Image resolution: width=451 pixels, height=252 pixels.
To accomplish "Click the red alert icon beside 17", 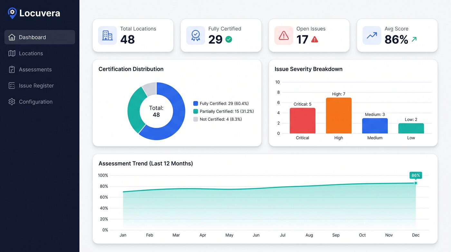I will pyautogui.click(x=315, y=39).
